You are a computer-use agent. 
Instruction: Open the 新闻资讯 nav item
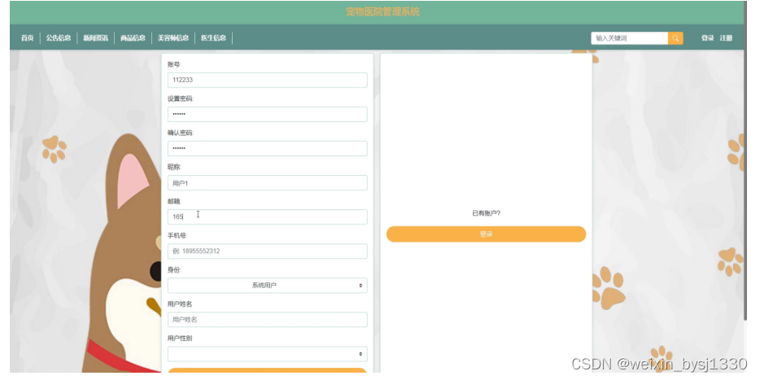click(x=95, y=37)
